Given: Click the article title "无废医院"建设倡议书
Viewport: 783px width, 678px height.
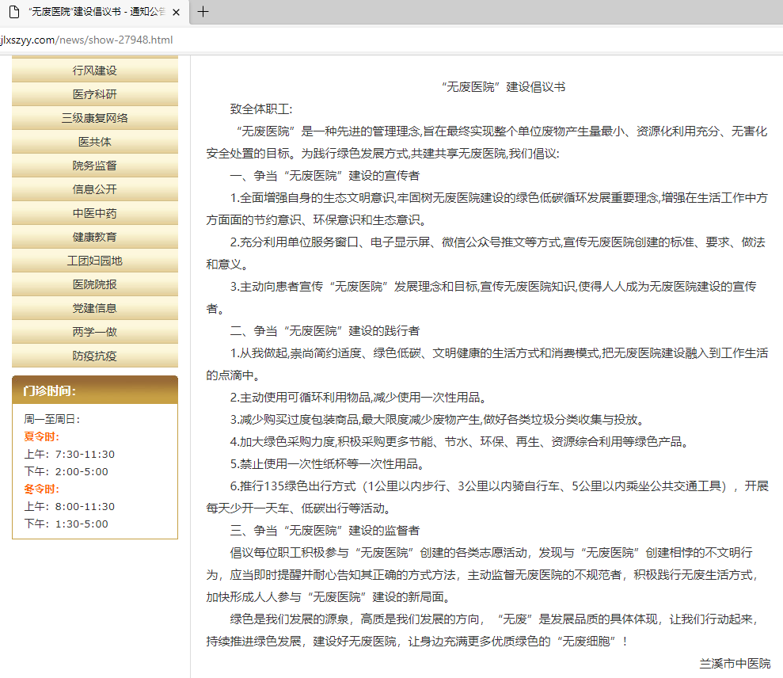Looking at the screenshot, I should [504, 87].
